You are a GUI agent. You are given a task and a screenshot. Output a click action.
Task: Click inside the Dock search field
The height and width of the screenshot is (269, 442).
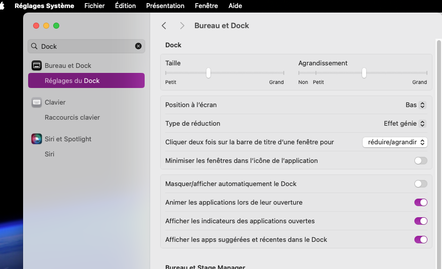click(x=85, y=46)
